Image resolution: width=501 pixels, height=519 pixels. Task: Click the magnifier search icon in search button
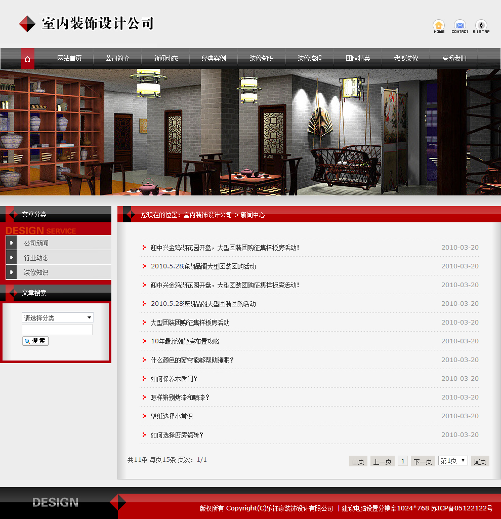click(26, 341)
